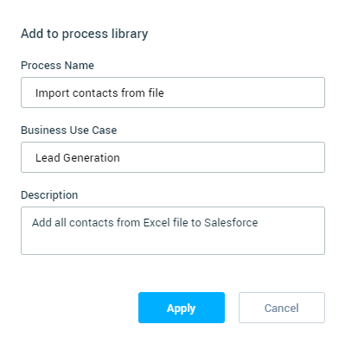This screenshot has width=345, height=350.
Task: Click inside the Description text area
Action: 173,231
